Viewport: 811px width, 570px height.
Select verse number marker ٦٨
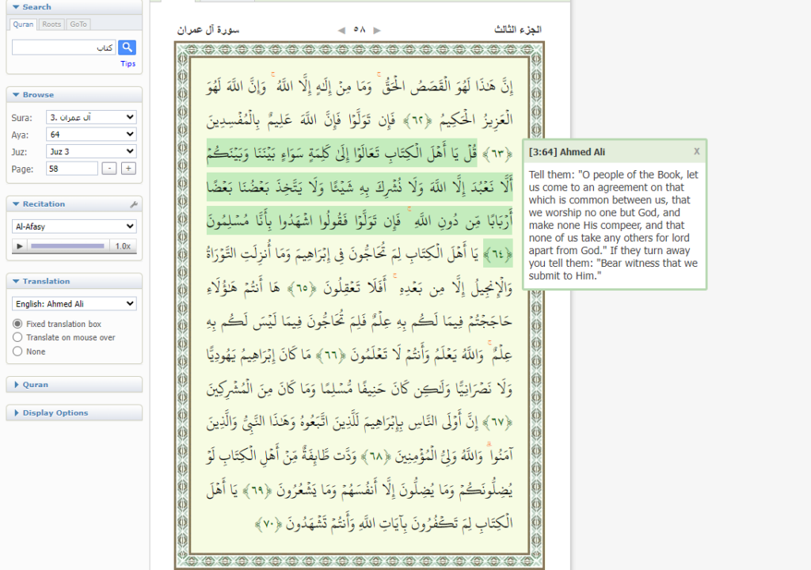click(x=376, y=456)
